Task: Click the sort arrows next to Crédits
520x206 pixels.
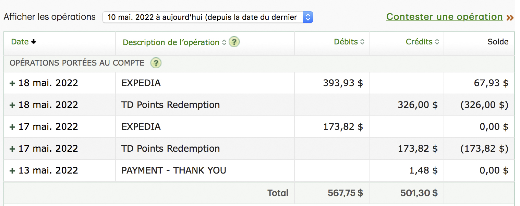Action: tap(437, 42)
